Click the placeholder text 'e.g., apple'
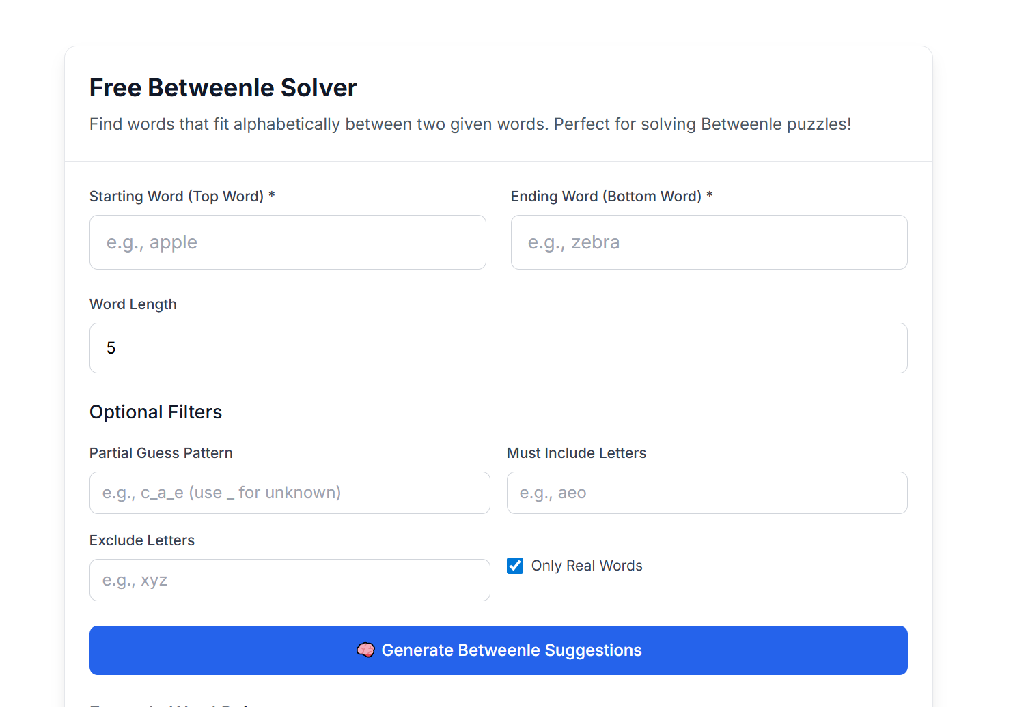Viewport: 1013px width, 707px height. 152,242
